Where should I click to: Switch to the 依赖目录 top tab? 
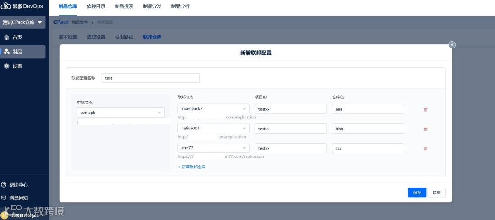96,6
